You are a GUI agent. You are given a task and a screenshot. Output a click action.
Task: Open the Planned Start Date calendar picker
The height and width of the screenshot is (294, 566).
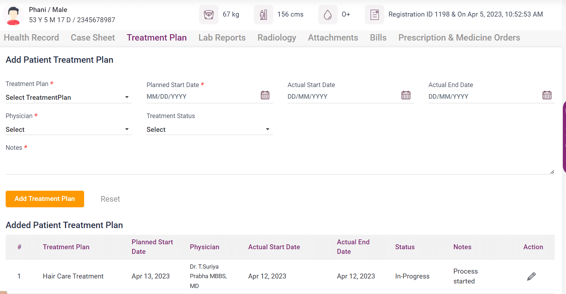(265, 95)
